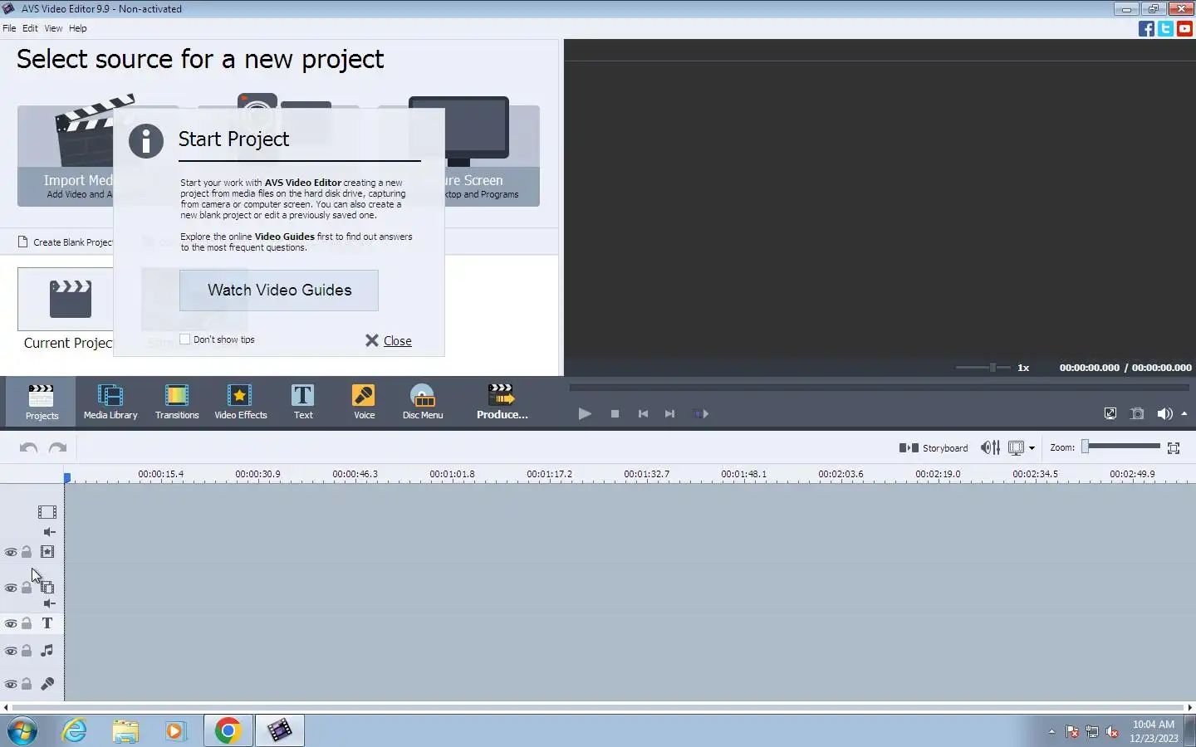Expand the main video track audio
The width and height of the screenshot is (1196, 747).
(x=50, y=532)
